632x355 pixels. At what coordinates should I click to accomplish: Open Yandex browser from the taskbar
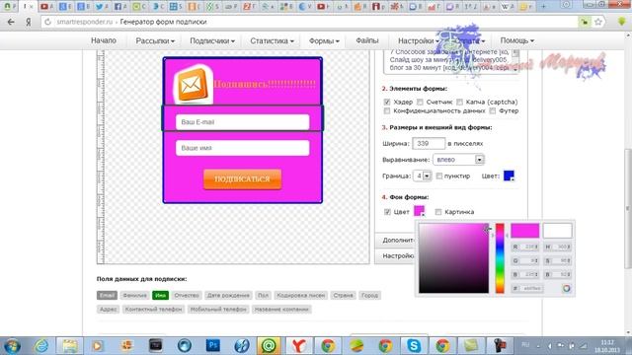pyautogui.click(x=298, y=346)
